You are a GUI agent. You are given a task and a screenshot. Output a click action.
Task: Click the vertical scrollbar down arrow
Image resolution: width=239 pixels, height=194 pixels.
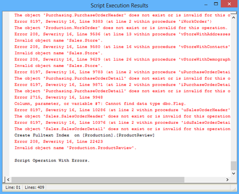[x=234, y=173]
